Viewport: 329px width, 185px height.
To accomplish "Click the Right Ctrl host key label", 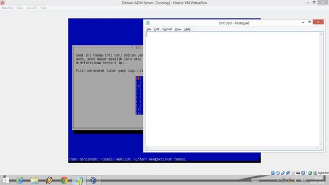I will (323, 173).
